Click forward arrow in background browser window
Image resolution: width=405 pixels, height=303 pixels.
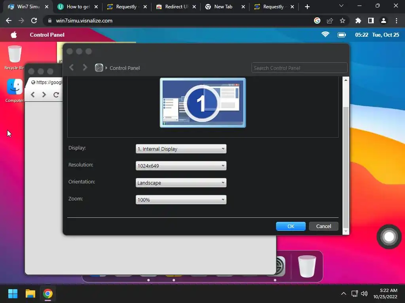coord(44,95)
